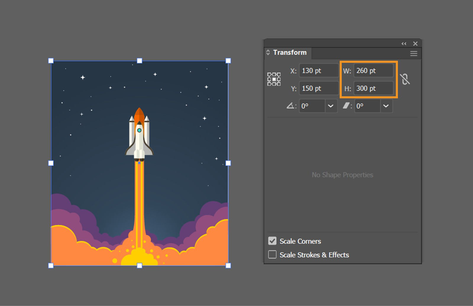This screenshot has width=473, height=306.
Task: Click the rotate angle icon
Action: (290, 106)
